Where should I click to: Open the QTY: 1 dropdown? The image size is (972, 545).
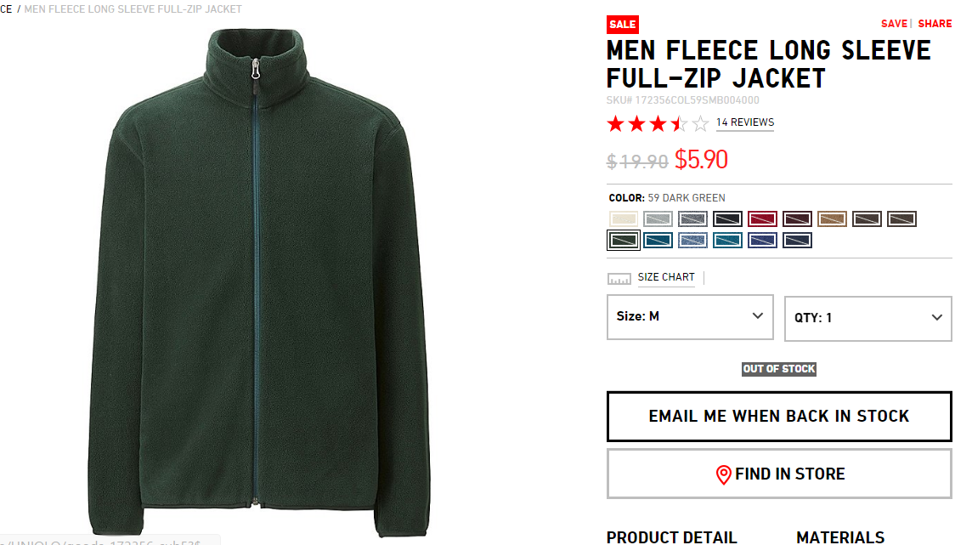[x=867, y=318]
